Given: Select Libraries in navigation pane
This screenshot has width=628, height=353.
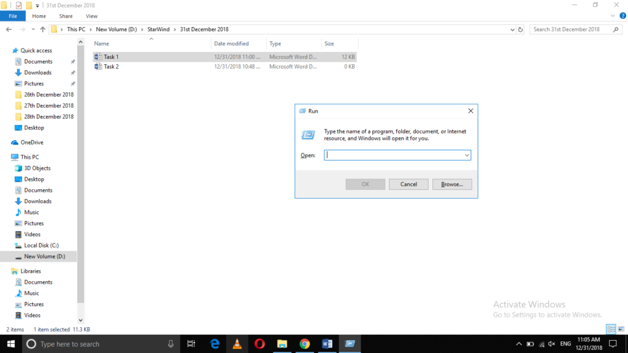Looking at the screenshot, I should point(31,271).
